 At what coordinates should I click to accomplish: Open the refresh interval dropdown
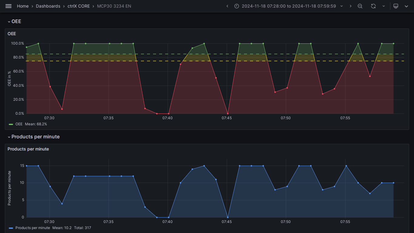point(384,6)
